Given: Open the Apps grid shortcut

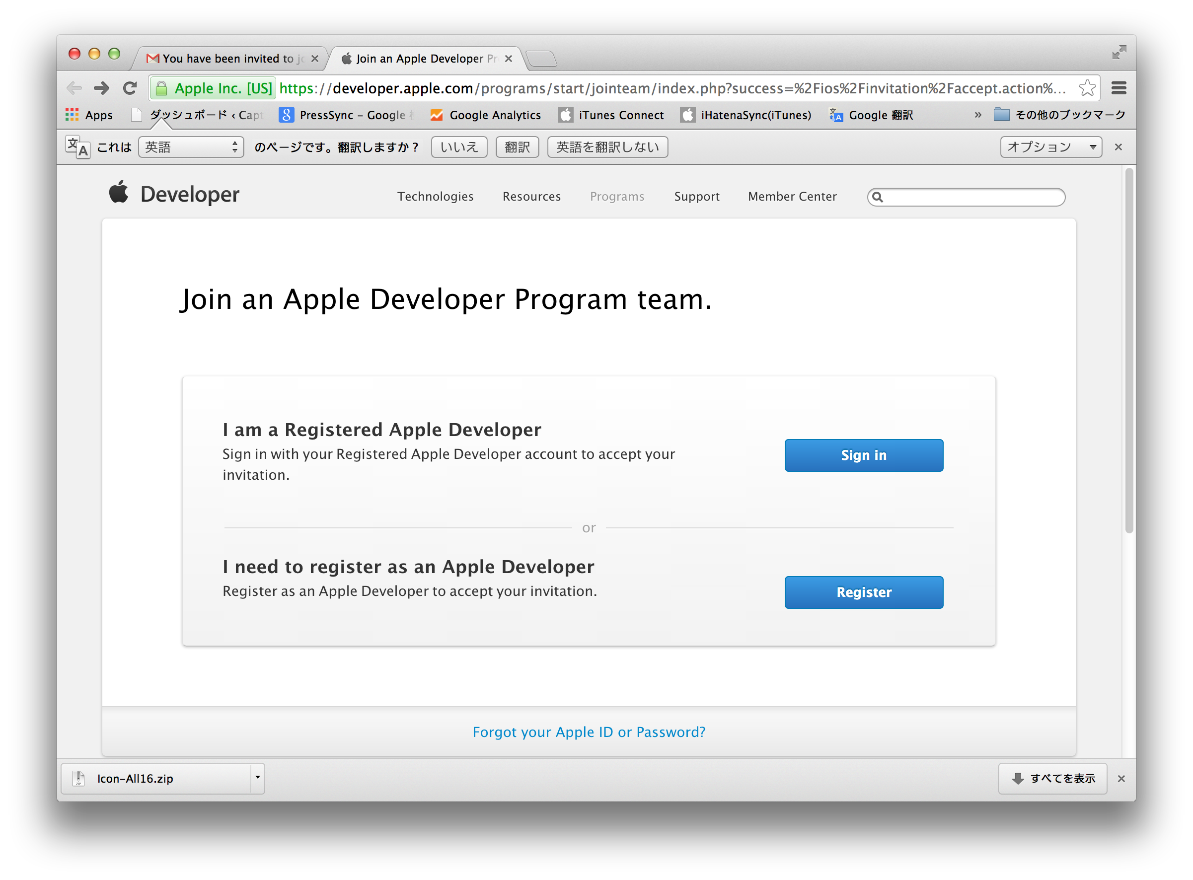Looking at the screenshot, I should tap(88, 115).
